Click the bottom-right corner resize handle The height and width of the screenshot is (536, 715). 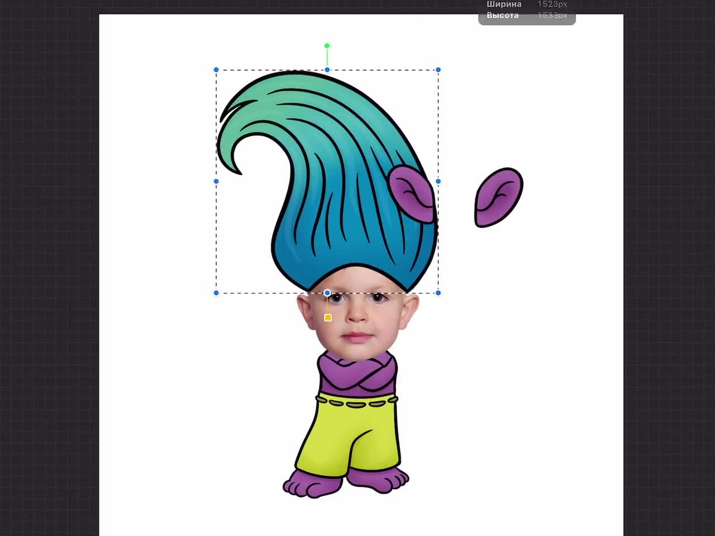(438, 293)
